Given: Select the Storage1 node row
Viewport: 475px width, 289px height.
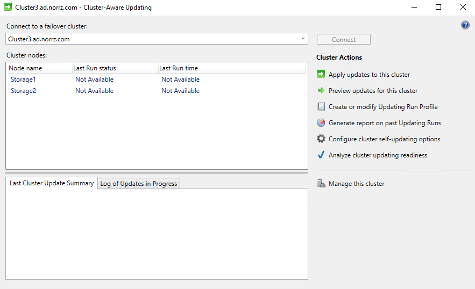Looking at the screenshot, I should point(23,80).
